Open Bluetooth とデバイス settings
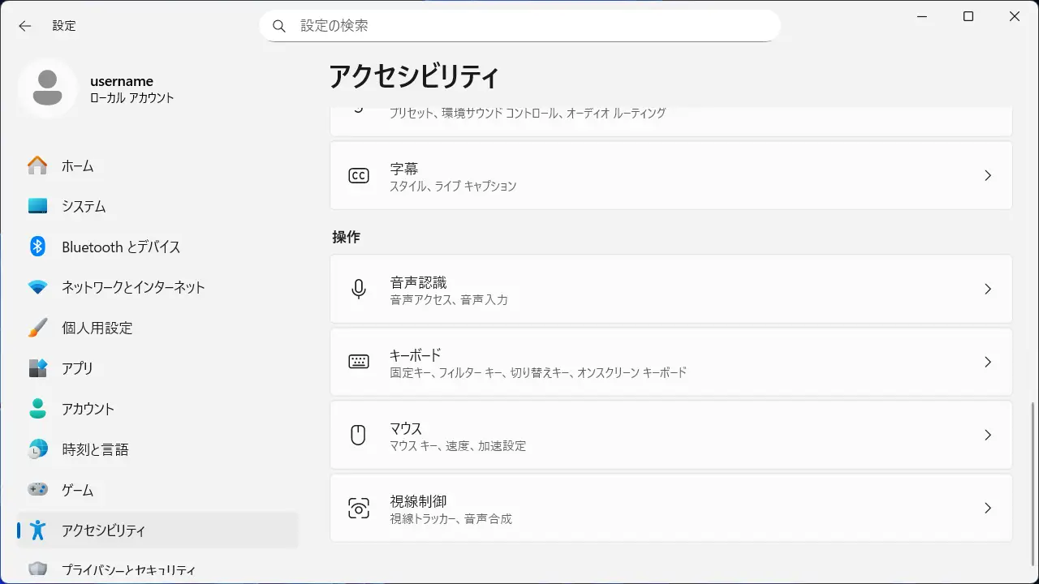Viewport: 1039px width, 584px height. 121,247
